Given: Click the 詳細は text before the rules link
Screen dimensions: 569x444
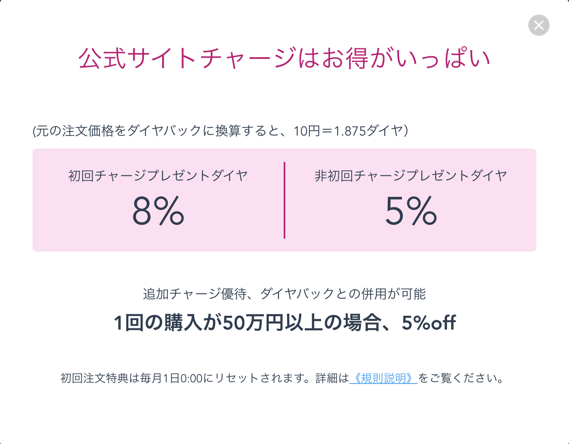Looking at the screenshot, I should [x=332, y=378].
